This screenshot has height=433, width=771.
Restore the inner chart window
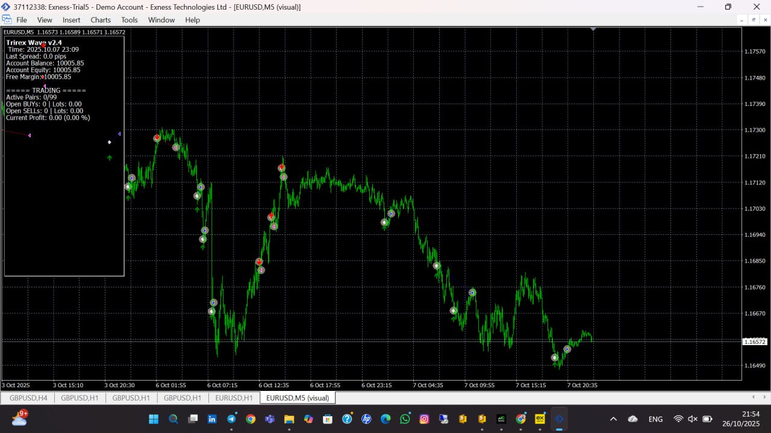click(x=753, y=20)
